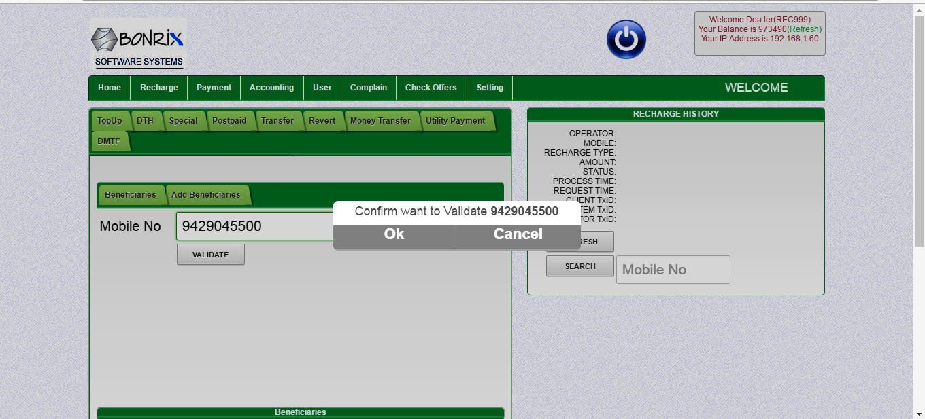
Task: Open the Setting menu
Action: click(490, 88)
